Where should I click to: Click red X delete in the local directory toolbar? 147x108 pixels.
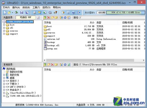tap(52, 65)
